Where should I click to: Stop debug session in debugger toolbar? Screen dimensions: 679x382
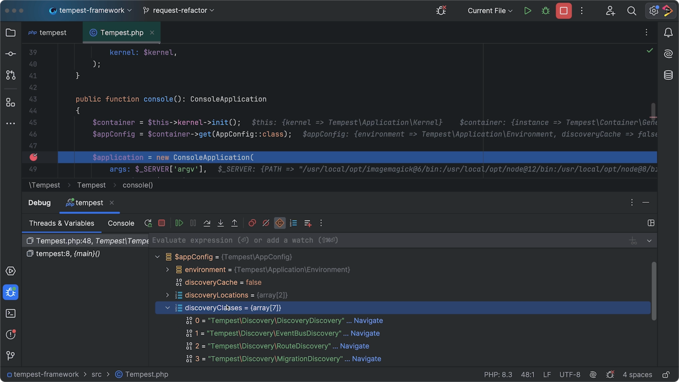(162, 223)
